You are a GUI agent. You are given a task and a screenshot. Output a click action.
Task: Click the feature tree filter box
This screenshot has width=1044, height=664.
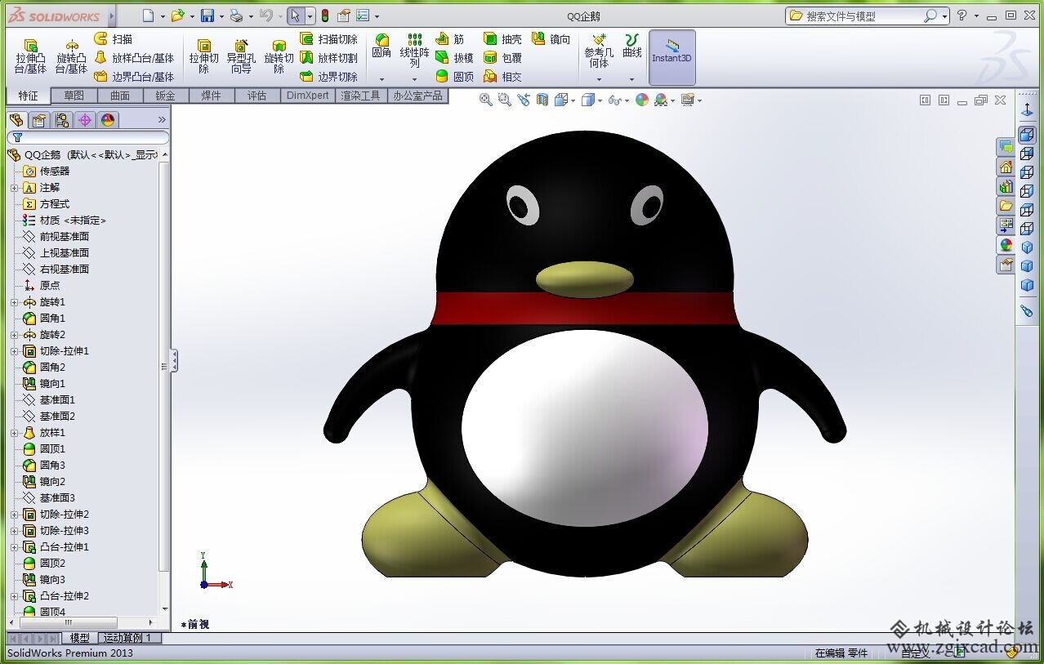click(88, 137)
